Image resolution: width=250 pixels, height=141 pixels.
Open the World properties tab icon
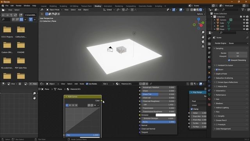tap(209, 61)
